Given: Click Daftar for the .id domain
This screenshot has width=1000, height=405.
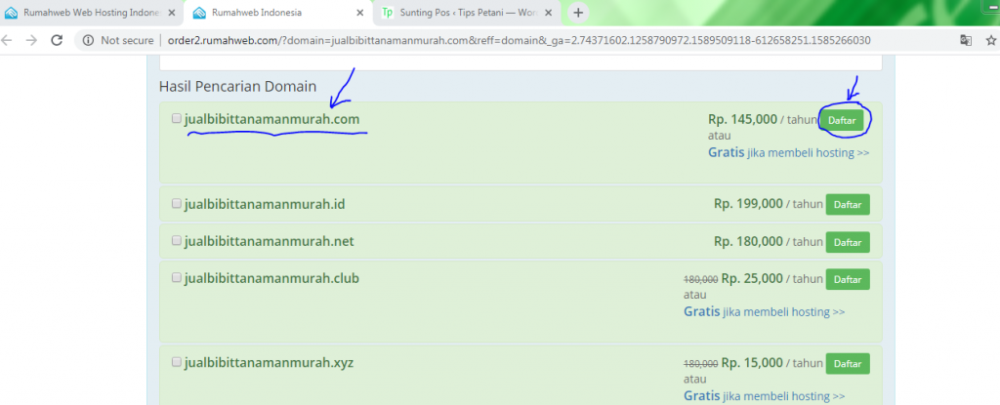Looking at the screenshot, I should [x=848, y=205].
